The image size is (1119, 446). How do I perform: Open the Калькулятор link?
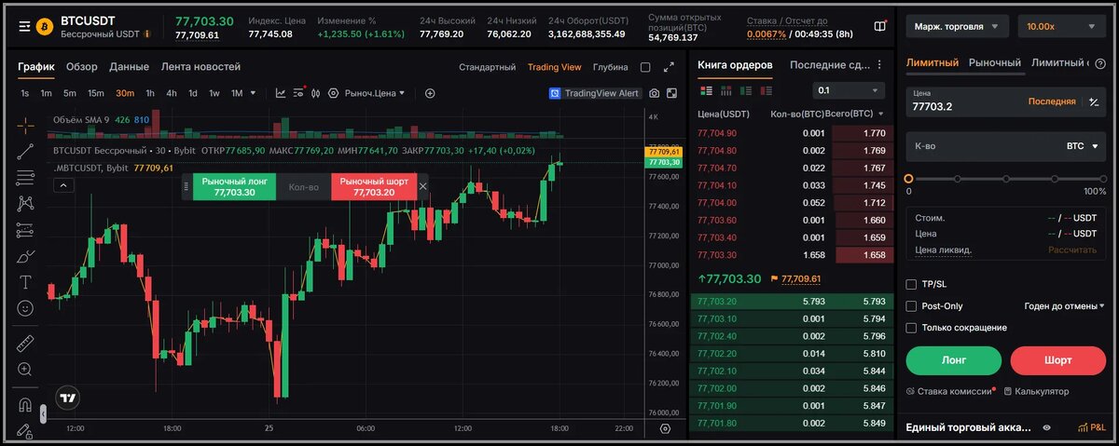pos(1036,392)
